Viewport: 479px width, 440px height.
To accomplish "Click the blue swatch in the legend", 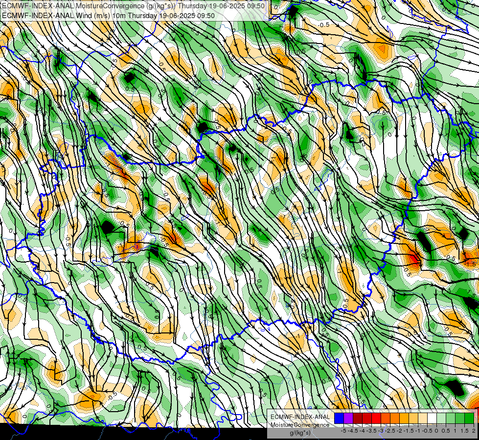I will pos(339,418).
